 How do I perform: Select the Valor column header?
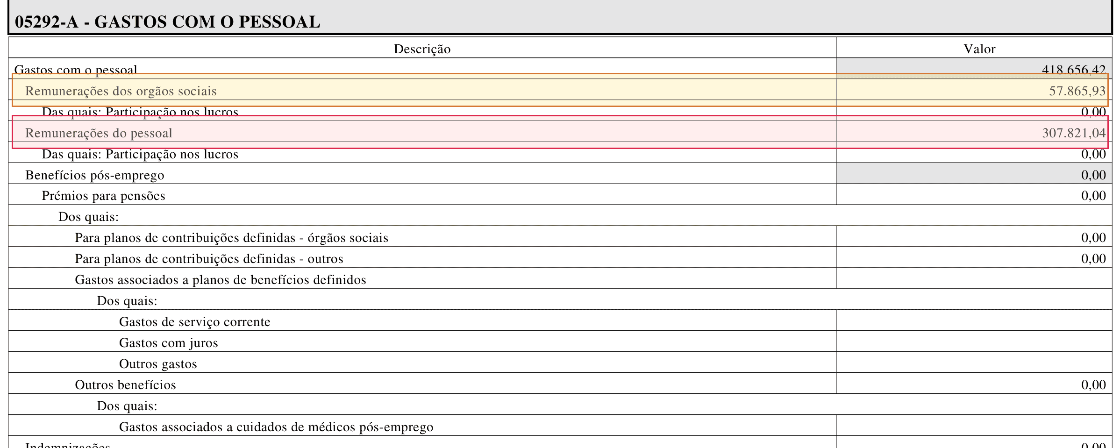tap(980, 49)
